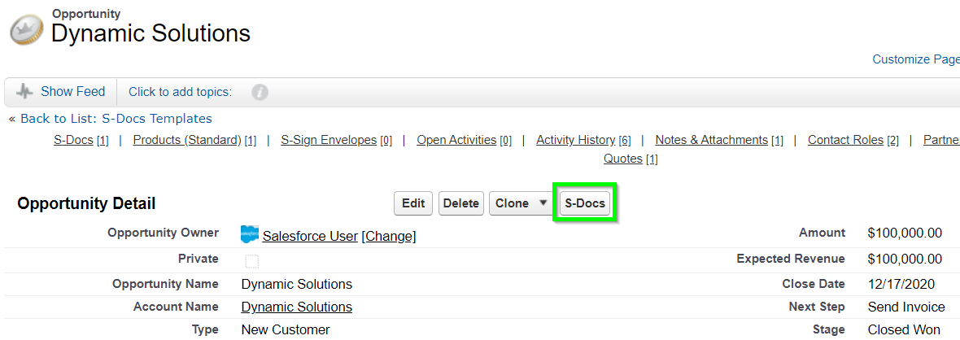The image size is (960, 340).
Task: Jump to Activity History related list
Action: point(575,140)
